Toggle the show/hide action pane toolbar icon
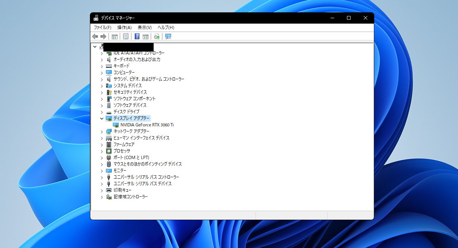The width and height of the screenshot is (458, 248). pyautogui.click(x=146, y=36)
